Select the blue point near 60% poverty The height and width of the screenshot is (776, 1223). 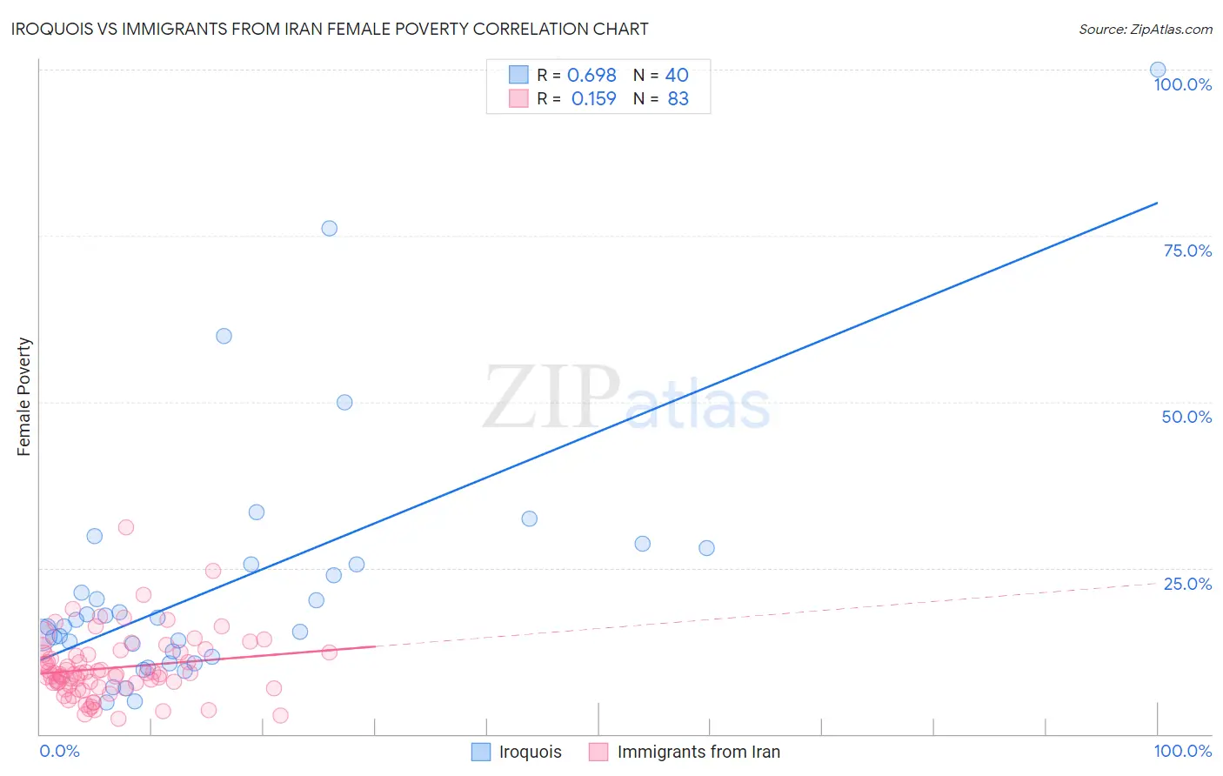pos(224,336)
